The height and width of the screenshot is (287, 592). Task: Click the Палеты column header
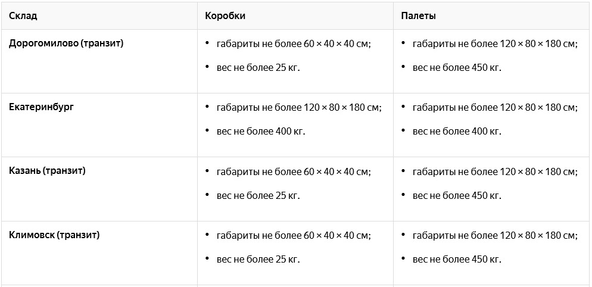[x=418, y=16]
